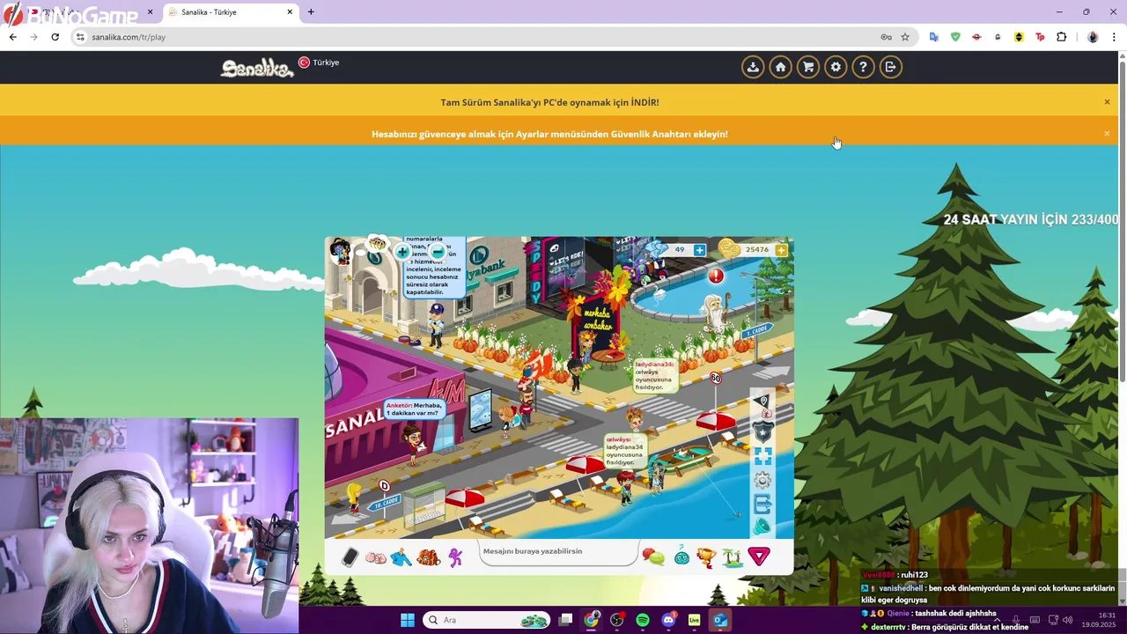Screen dimensions: 1127x634
Task: Zoom in with the round plus button
Action: coord(402,252)
